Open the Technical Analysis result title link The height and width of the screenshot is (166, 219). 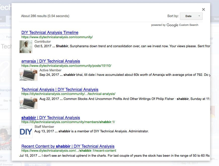60,90
